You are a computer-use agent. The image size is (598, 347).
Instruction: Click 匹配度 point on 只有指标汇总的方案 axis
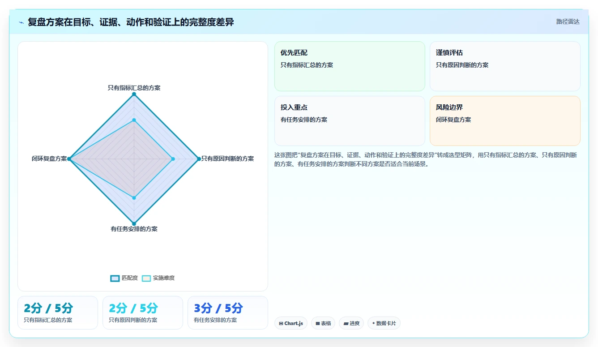click(134, 94)
